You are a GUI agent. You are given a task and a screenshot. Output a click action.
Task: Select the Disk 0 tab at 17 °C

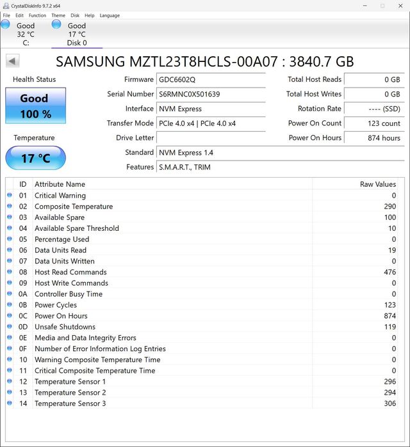point(77,34)
